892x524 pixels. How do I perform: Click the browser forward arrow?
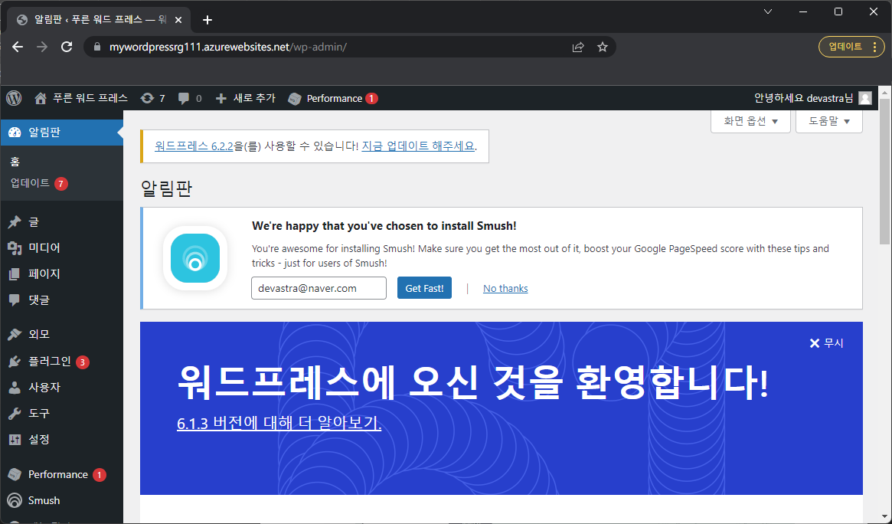tap(42, 47)
